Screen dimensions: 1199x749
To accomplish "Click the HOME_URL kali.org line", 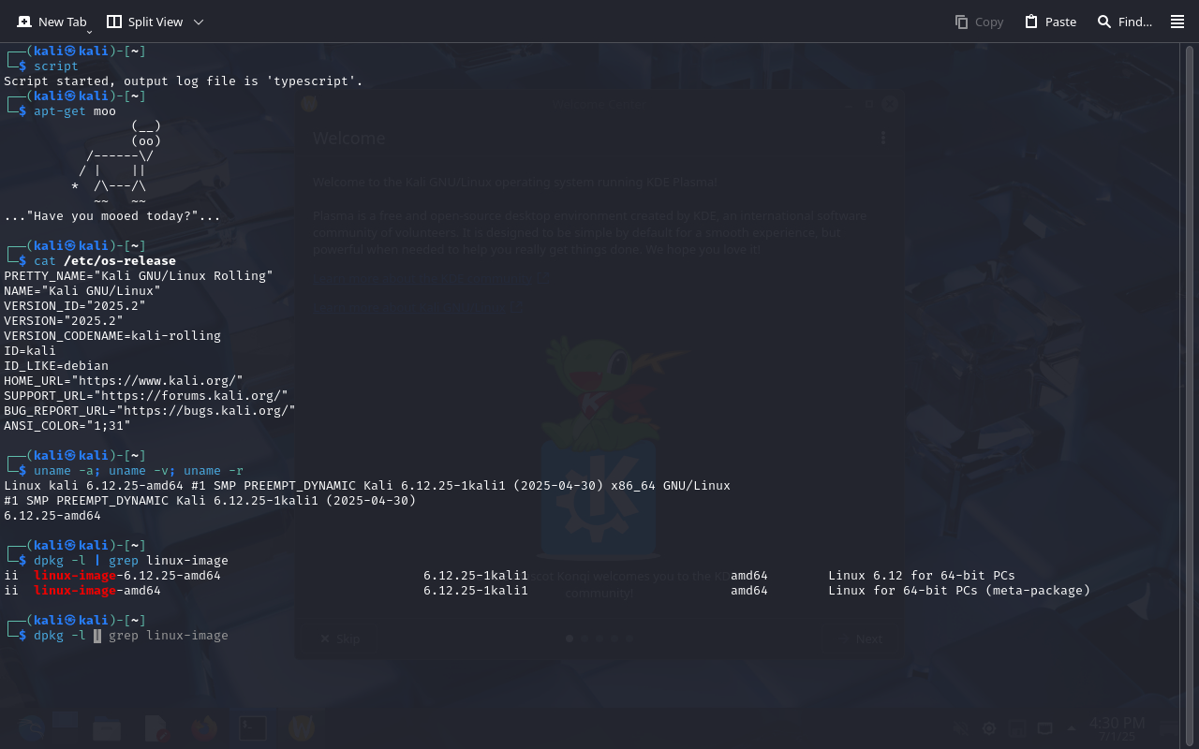I will [x=124, y=381].
